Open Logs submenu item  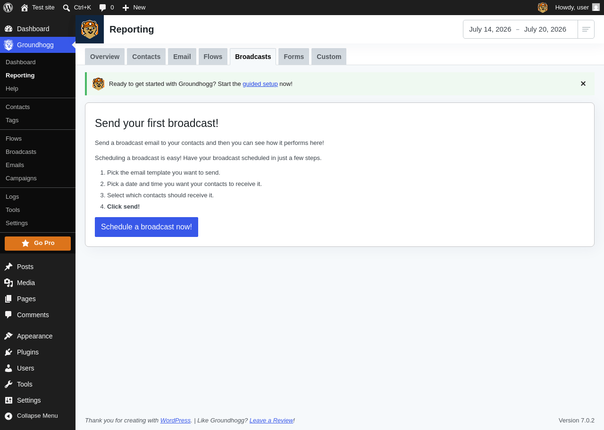click(x=38, y=197)
